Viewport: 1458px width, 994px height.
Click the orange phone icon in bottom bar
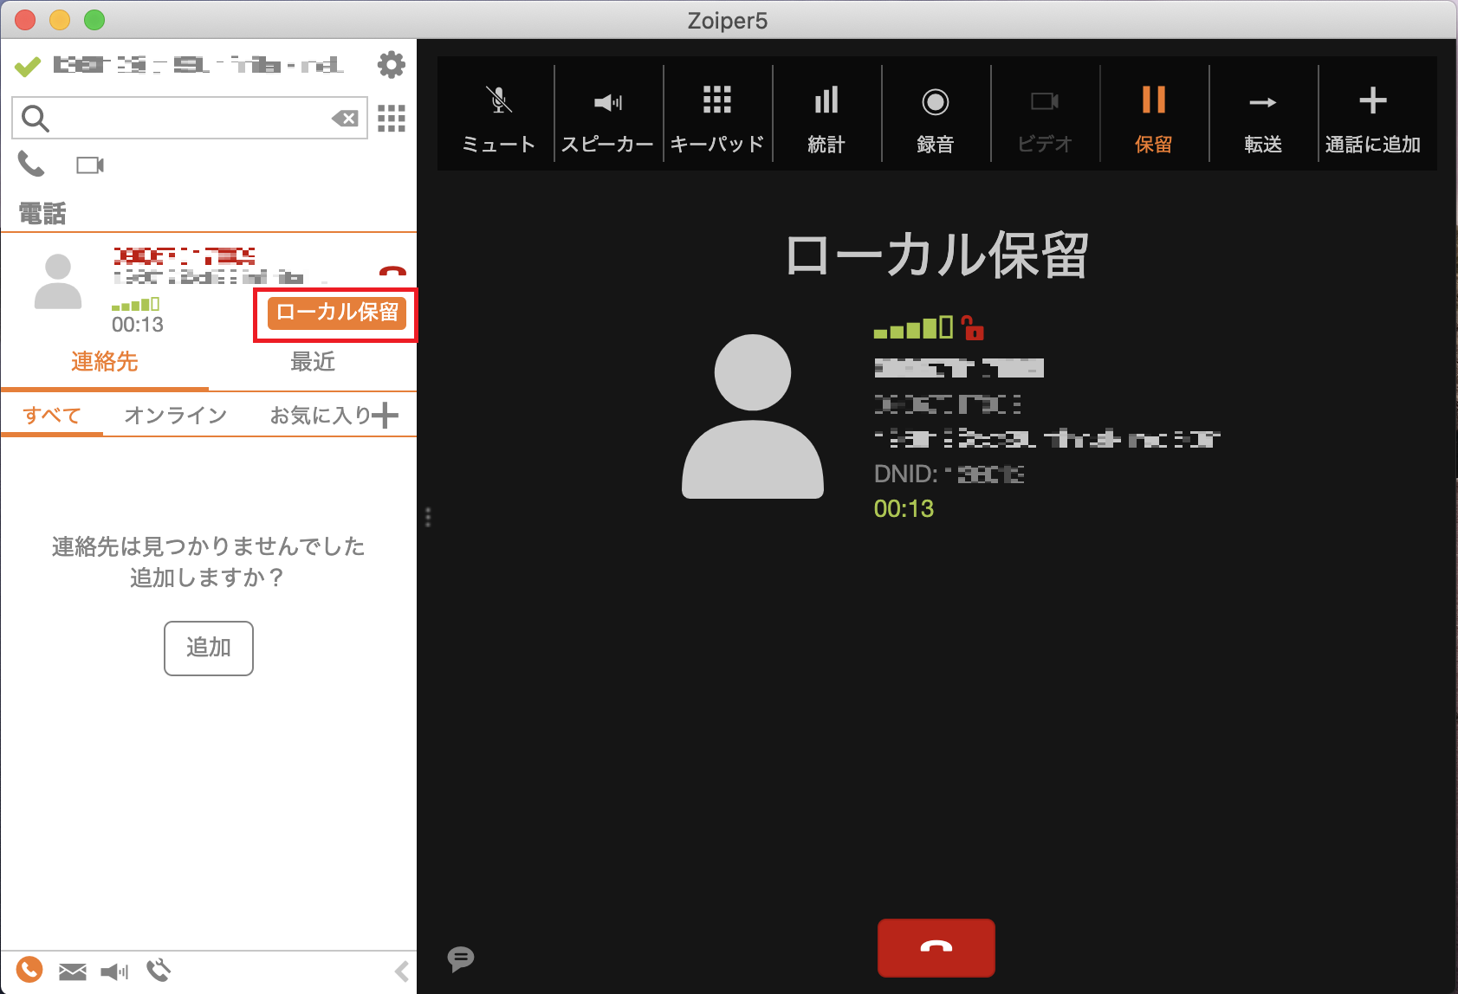click(29, 970)
